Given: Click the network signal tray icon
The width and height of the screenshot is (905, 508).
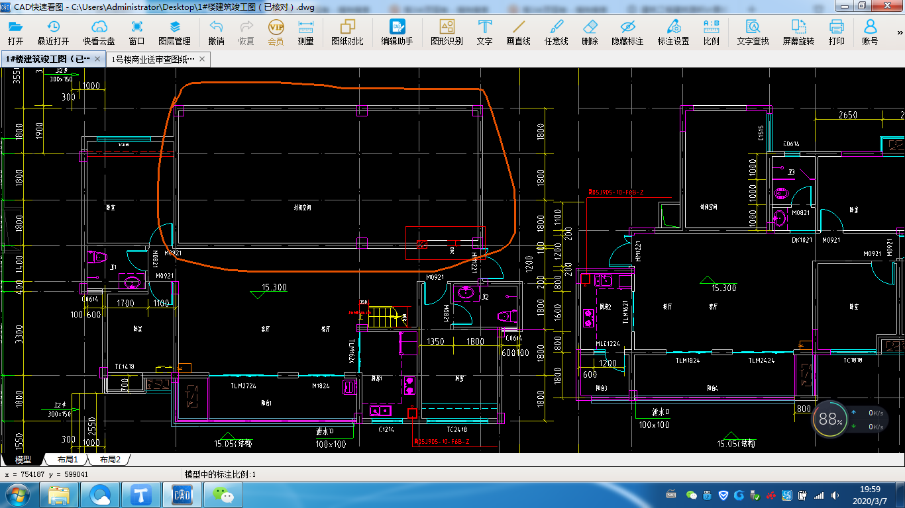Looking at the screenshot, I should pyautogui.click(x=820, y=495).
